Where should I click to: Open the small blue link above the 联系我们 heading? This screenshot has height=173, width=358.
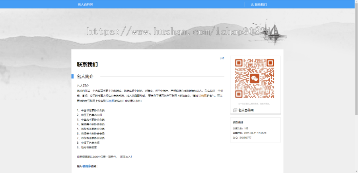coord(222,59)
